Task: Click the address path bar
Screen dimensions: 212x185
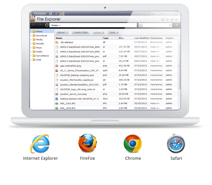Action: [93, 25]
